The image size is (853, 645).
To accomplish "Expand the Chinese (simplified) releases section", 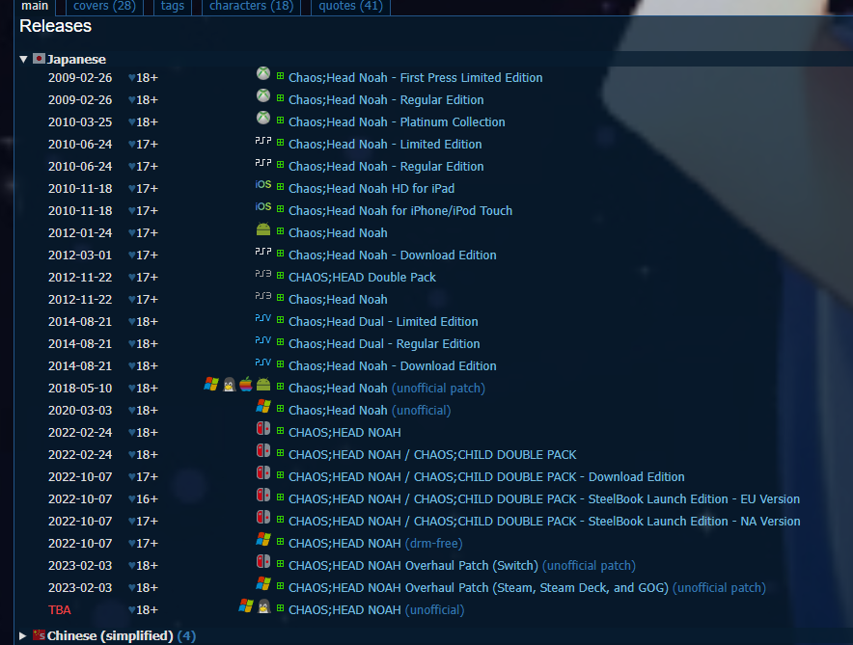I will [22, 635].
